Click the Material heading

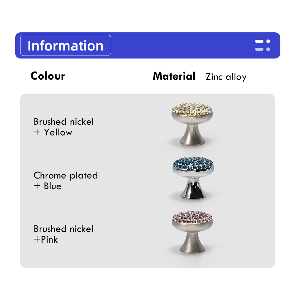coord(174,76)
